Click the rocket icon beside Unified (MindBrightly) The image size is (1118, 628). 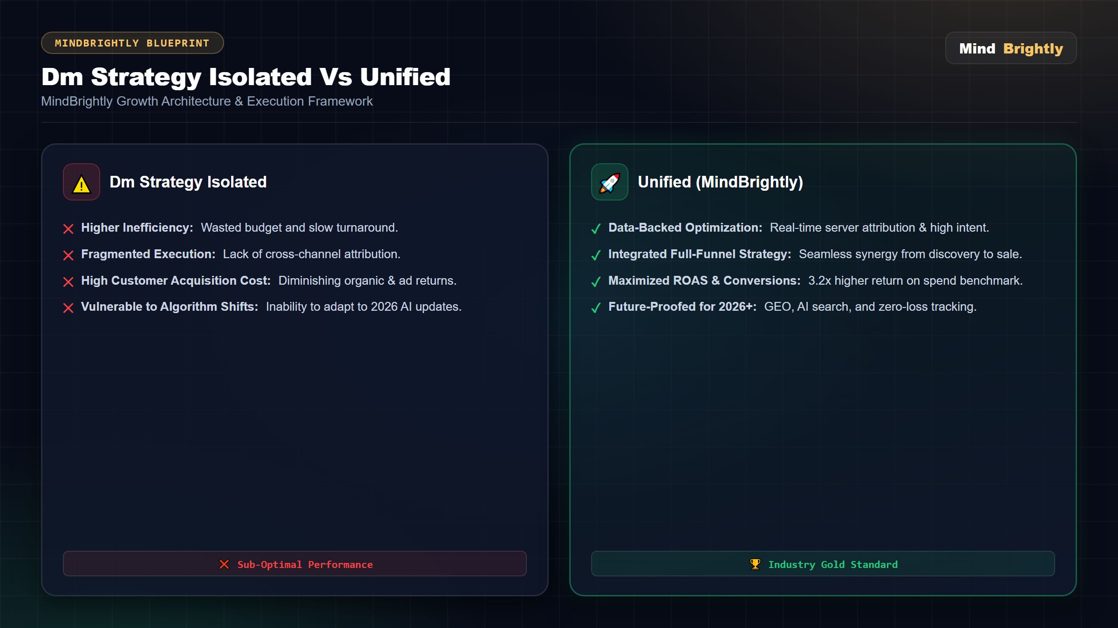pos(609,182)
